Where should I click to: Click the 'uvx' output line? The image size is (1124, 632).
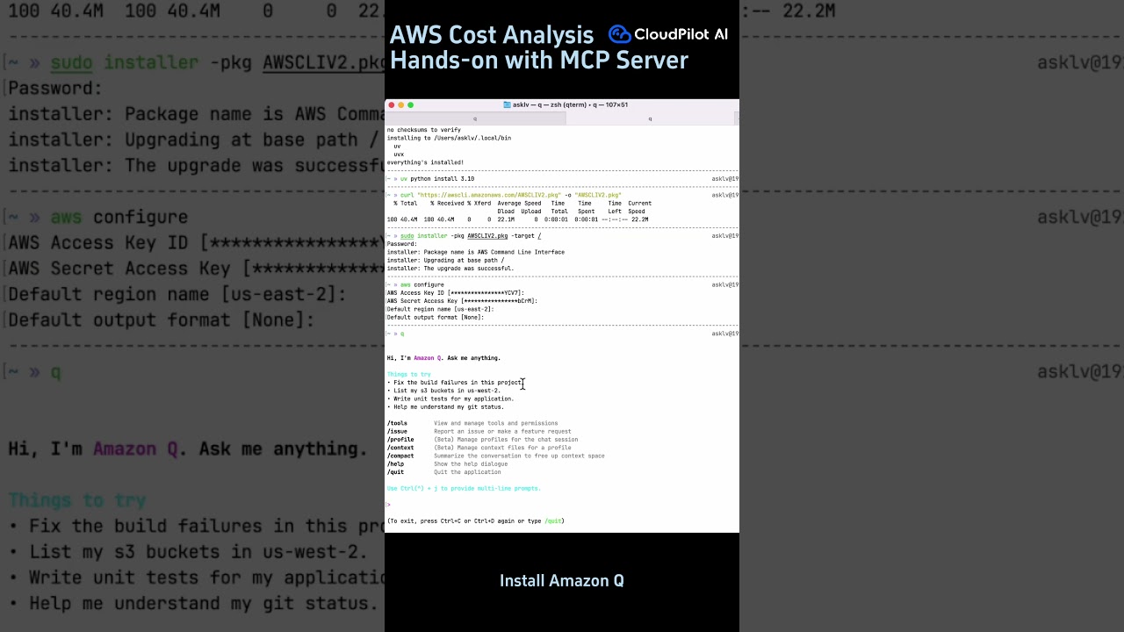pos(399,154)
